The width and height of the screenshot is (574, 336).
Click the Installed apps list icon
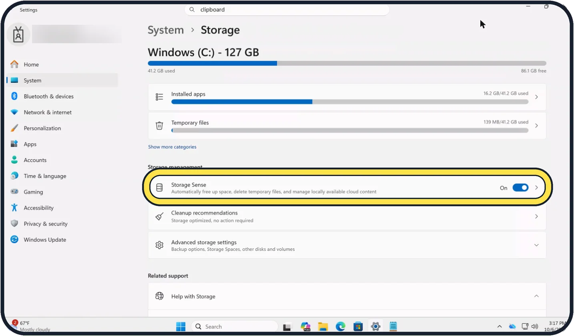[159, 97]
